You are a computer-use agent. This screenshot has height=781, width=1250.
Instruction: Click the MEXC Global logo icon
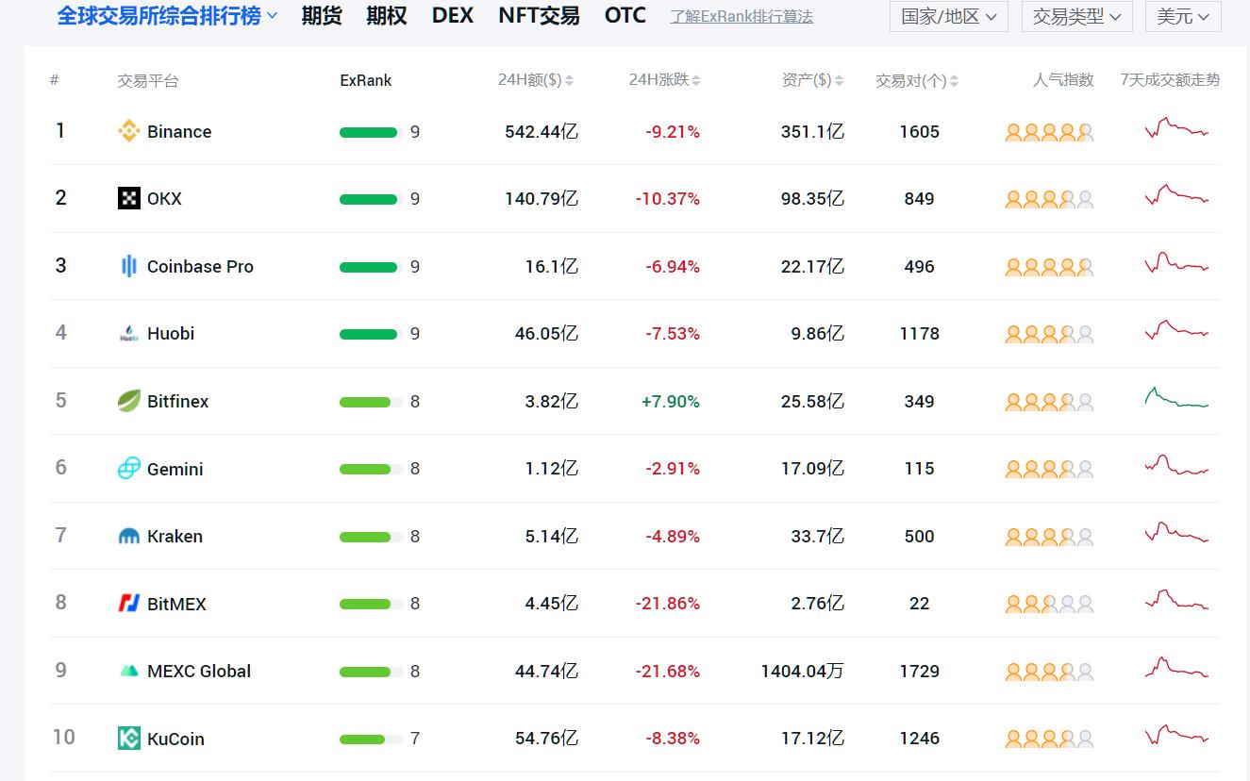point(129,671)
